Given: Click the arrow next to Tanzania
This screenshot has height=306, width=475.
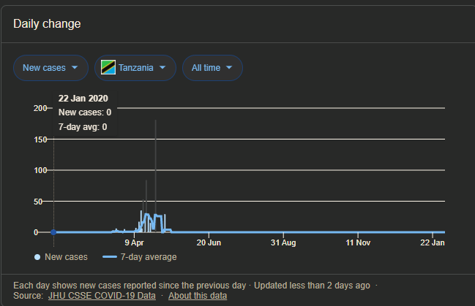Looking at the screenshot, I should point(162,67).
